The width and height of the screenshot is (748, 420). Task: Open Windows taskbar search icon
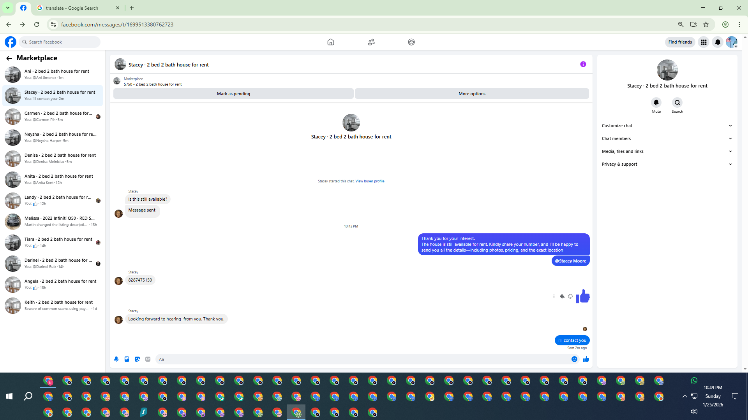(28, 396)
